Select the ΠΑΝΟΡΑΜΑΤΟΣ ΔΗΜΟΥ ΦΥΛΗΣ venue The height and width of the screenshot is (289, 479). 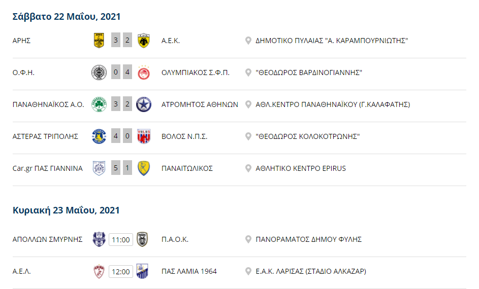tap(308, 240)
